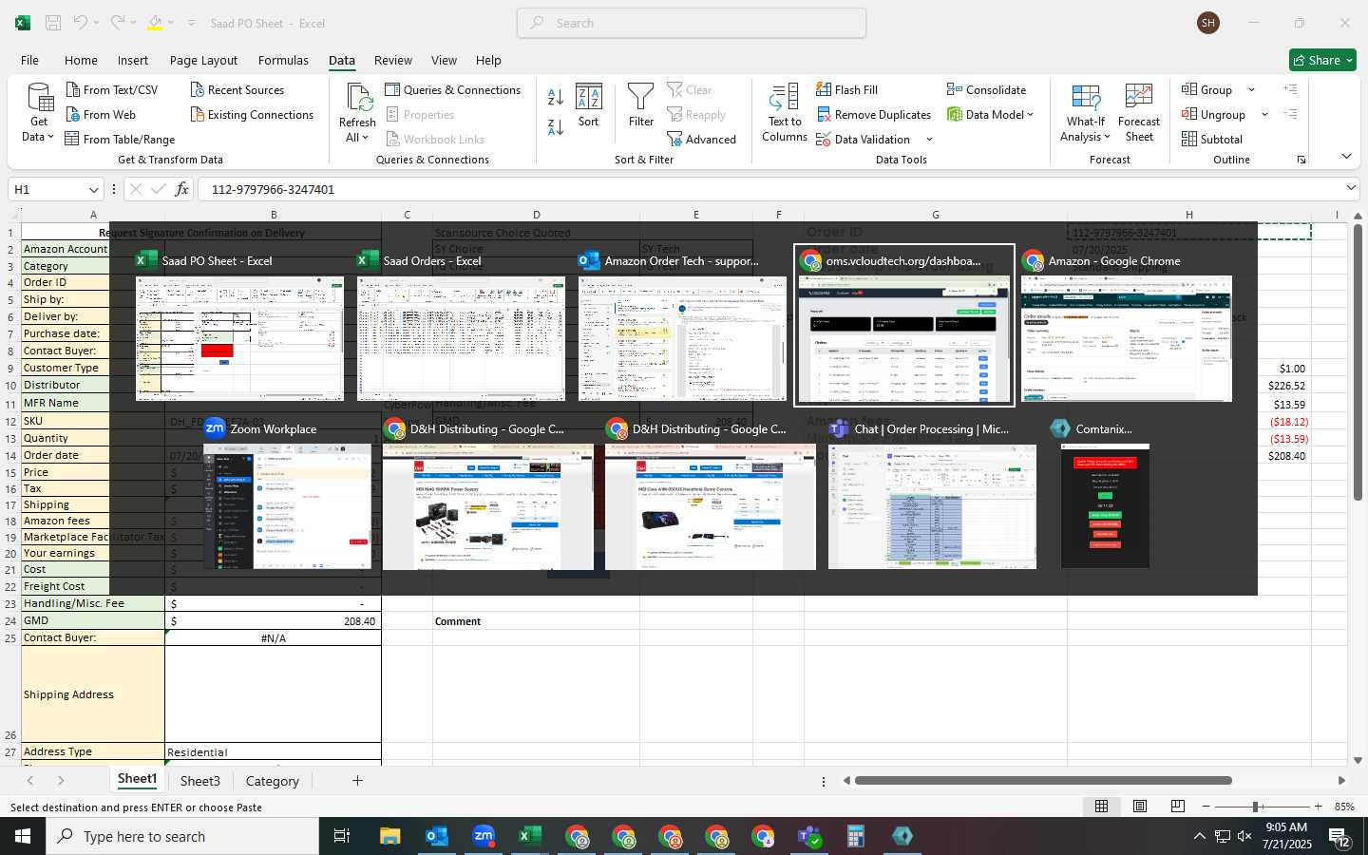Open the SH account profile button
Viewport: 1368px width, 855px height.
[1208, 23]
